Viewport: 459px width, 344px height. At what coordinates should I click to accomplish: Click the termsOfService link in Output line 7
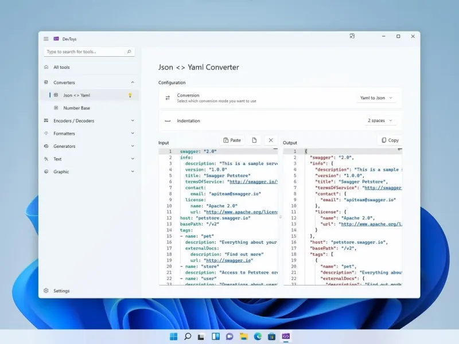[x=383, y=188]
